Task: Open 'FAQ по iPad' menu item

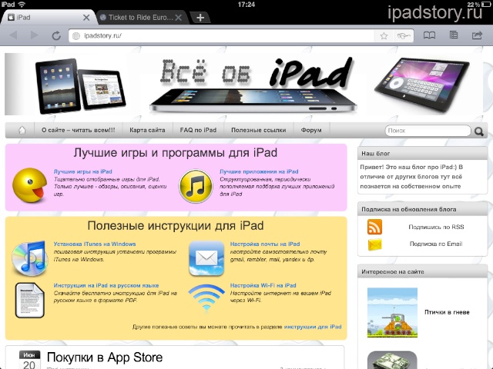Action: click(198, 130)
